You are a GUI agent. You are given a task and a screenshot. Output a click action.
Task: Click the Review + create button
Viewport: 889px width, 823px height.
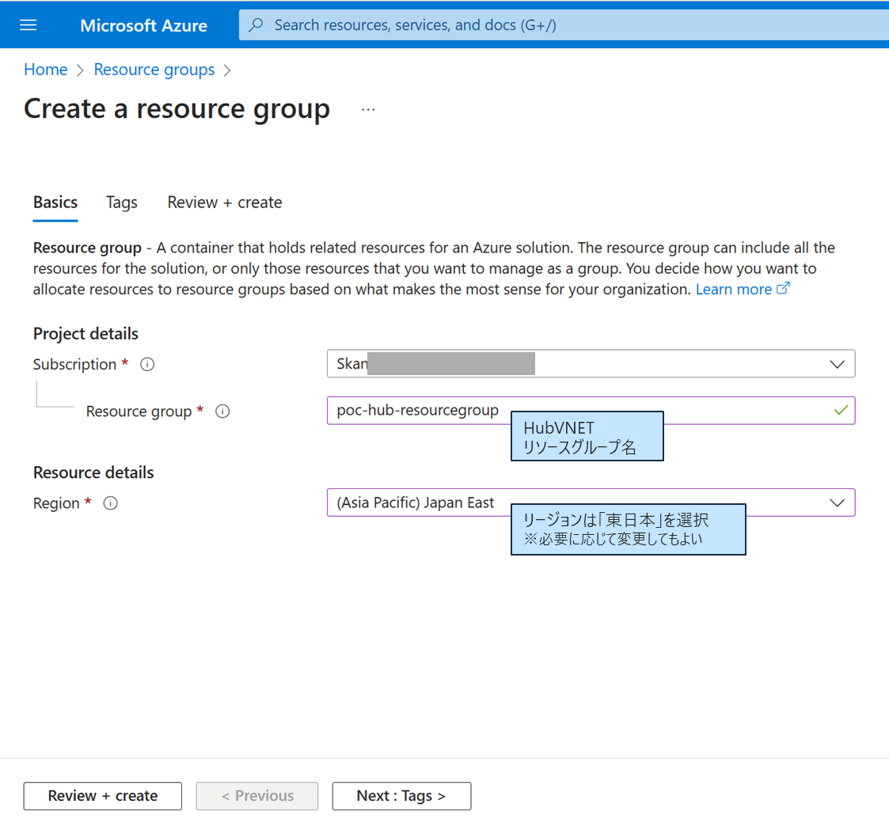[x=103, y=796]
